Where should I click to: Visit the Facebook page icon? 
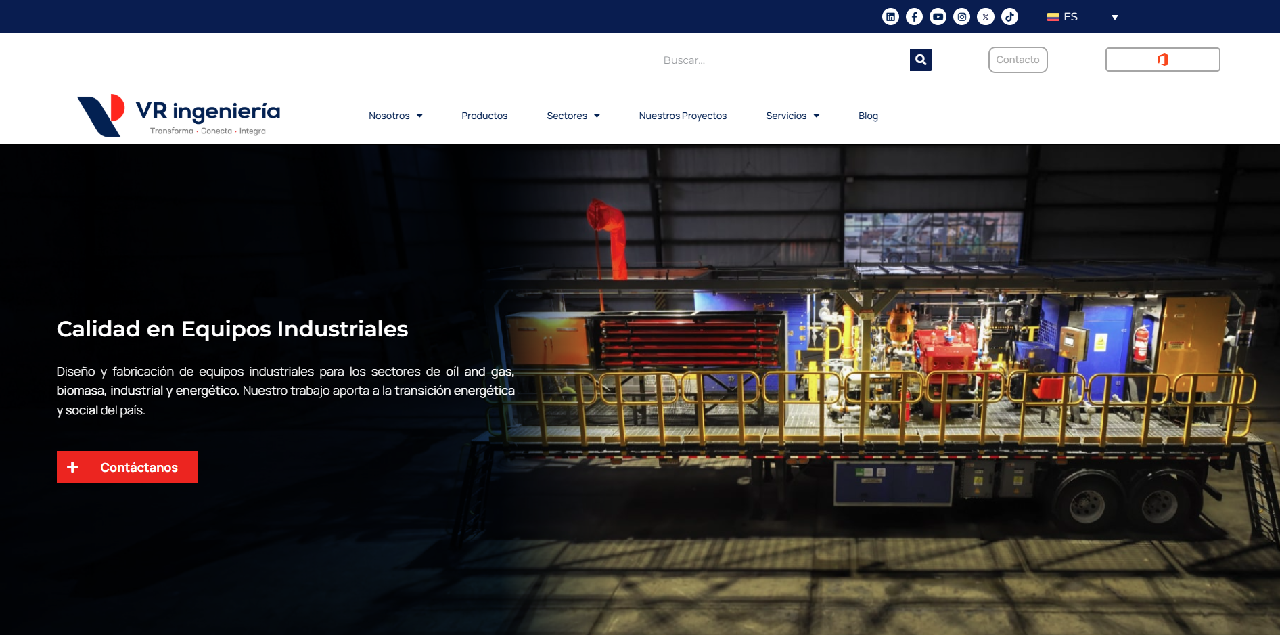[914, 17]
